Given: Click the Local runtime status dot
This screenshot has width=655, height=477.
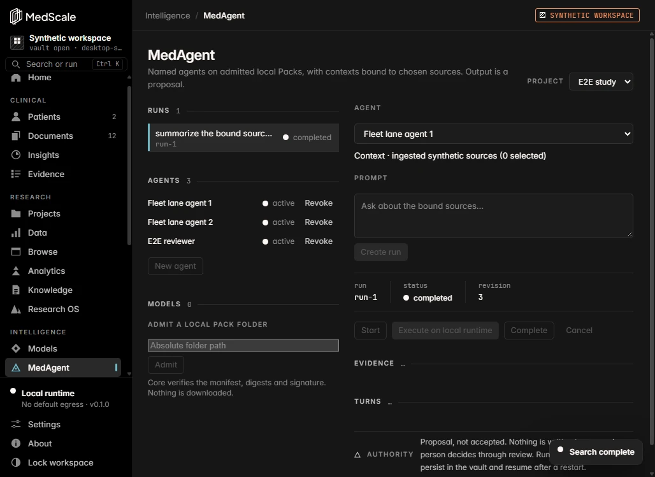Looking at the screenshot, I should [13, 391].
